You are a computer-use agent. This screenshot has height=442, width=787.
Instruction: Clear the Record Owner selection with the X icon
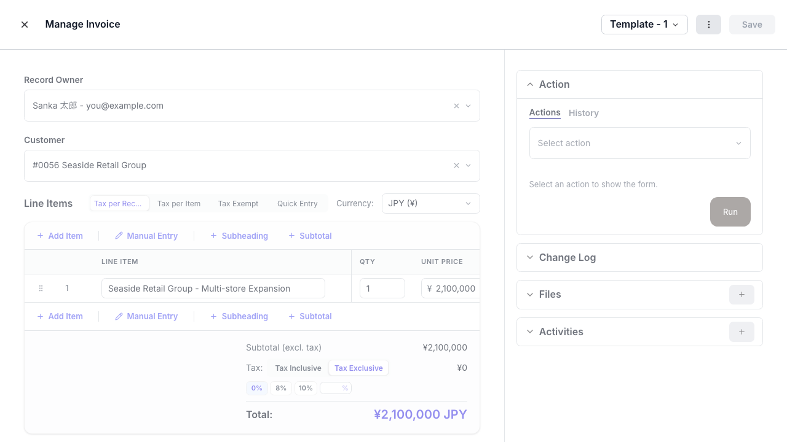456,106
